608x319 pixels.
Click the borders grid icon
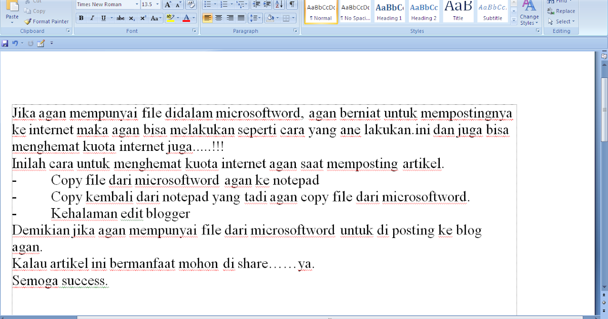click(x=286, y=18)
